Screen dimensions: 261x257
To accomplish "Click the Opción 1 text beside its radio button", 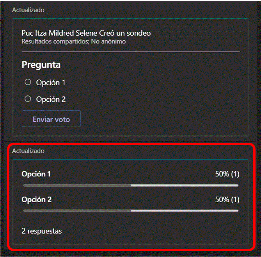I will 51,83.
